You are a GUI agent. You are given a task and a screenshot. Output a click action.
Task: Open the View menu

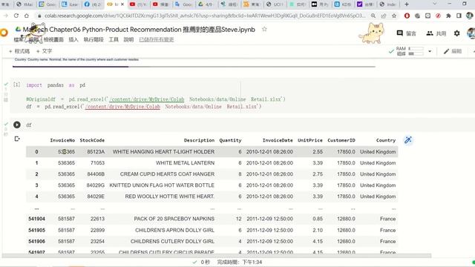click(53, 39)
